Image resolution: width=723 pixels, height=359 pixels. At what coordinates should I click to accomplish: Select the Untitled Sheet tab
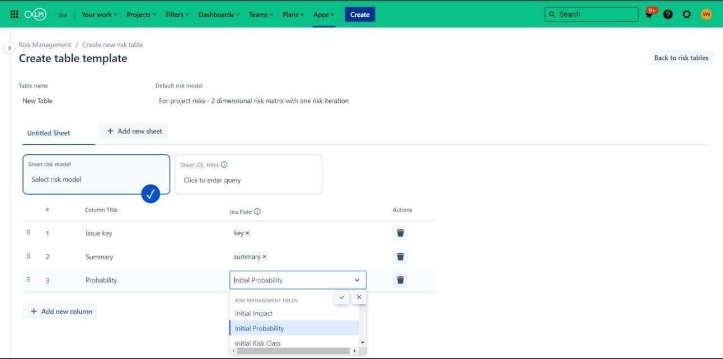pyautogui.click(x=49, y=133)
